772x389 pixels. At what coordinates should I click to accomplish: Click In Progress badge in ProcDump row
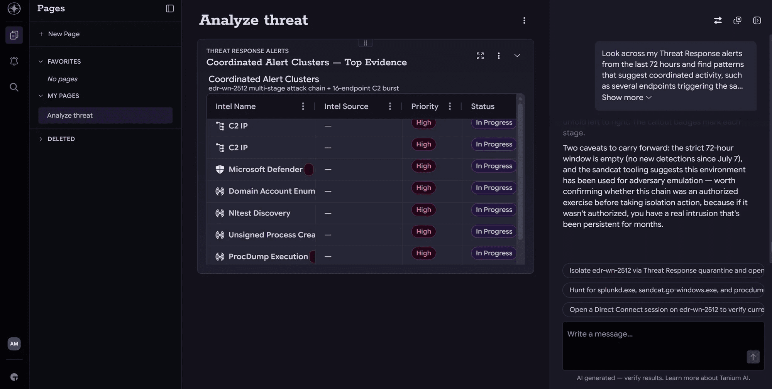click(494, 253)
